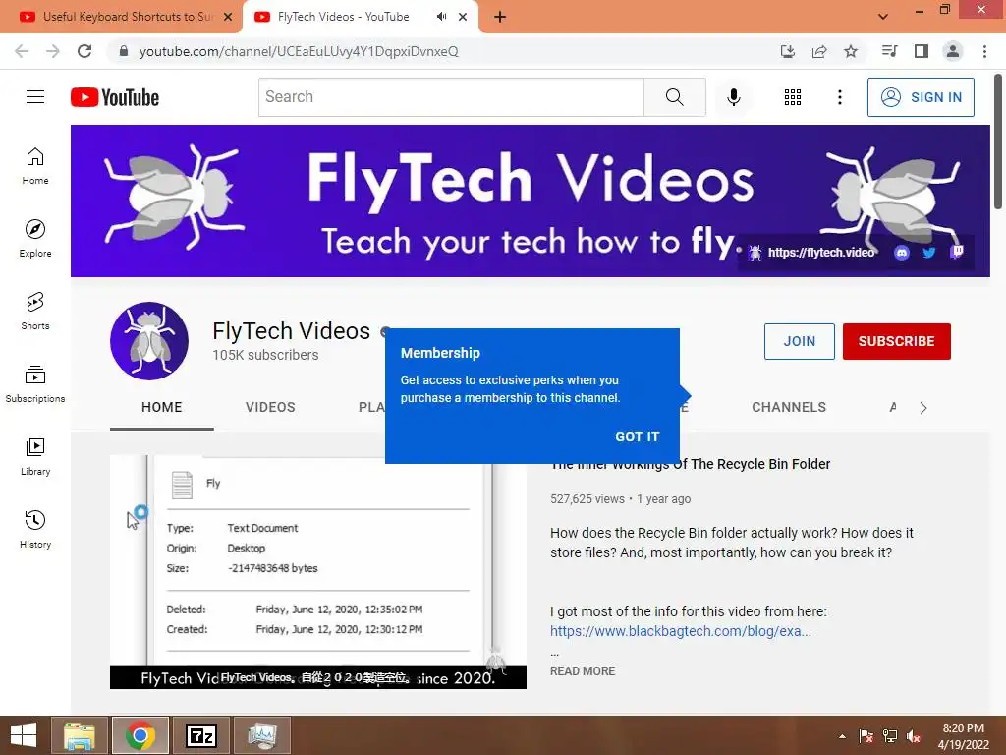Click the network tray icon
This screenshot has width=1006, height=755.
[890, 736]
